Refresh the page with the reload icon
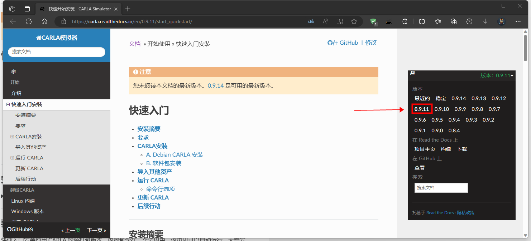531x241 pixels. click(29, 21)
